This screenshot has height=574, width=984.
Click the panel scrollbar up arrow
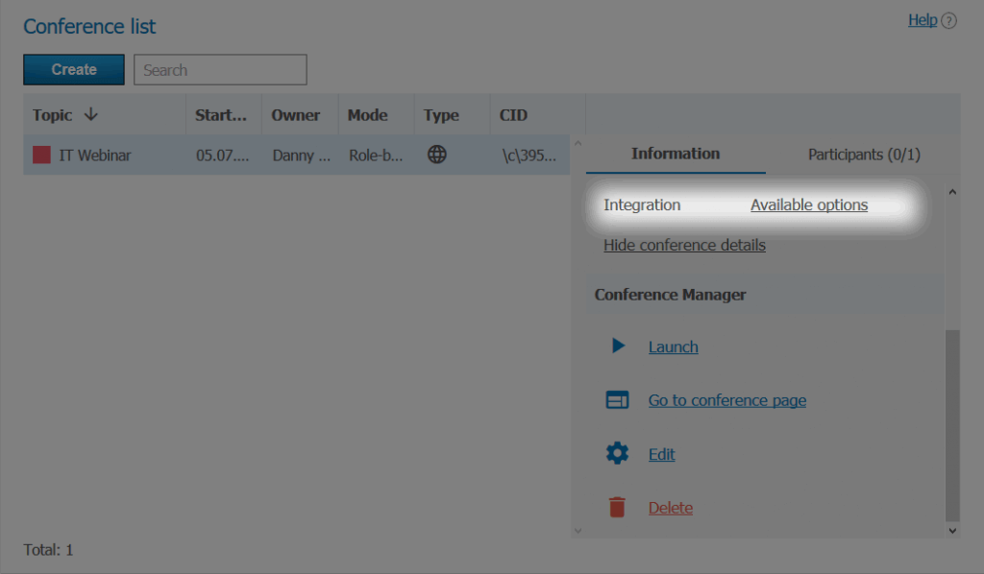(952, 192)
